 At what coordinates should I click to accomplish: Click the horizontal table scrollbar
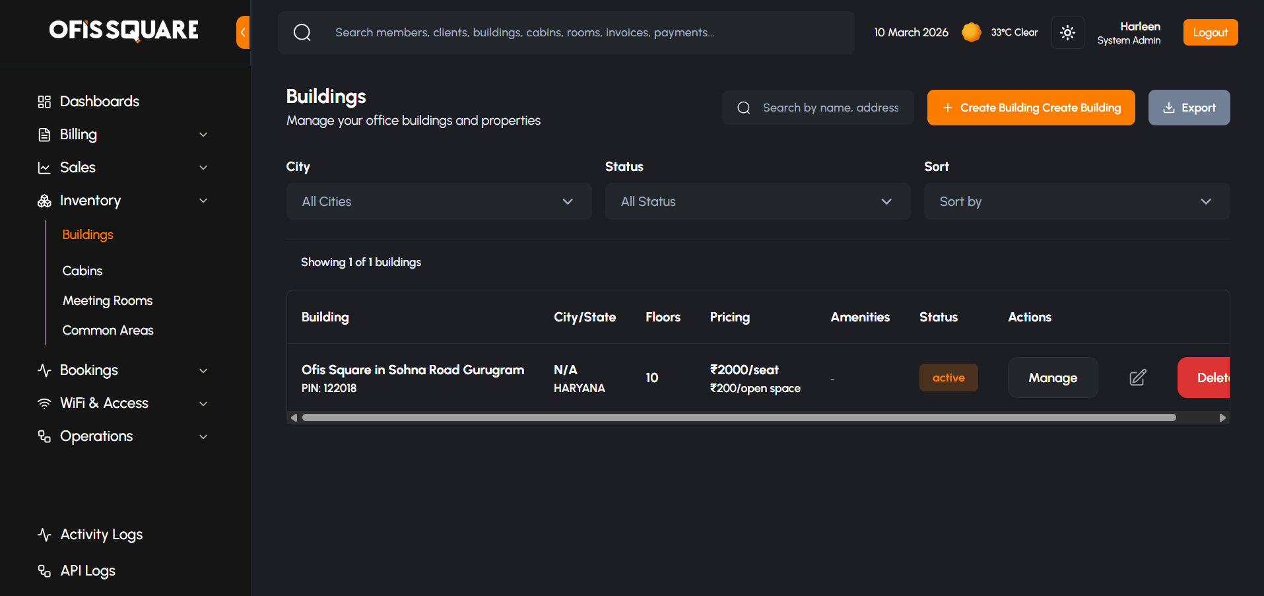click(738, 417)
